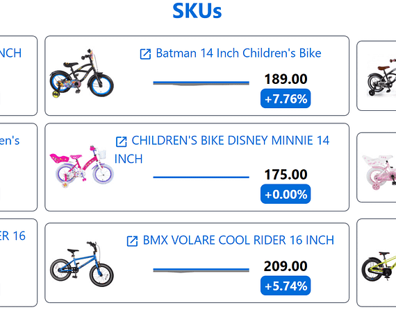This screenshot has width=396, height=312.
Task: Click the SKUs heading
Action: pos(197,10)
